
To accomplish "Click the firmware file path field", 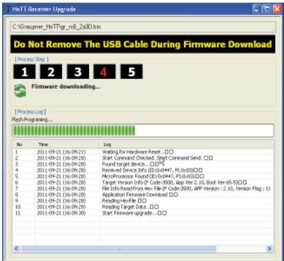I will (x=143, y=27).
